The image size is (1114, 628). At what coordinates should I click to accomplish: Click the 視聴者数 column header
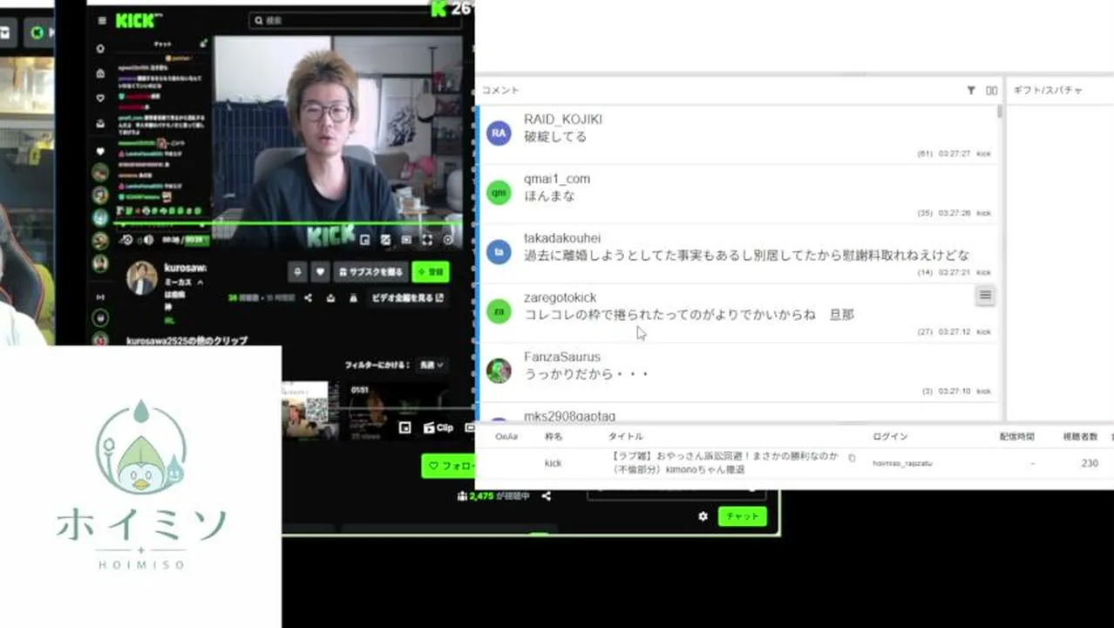click(x=1080, y=437)
